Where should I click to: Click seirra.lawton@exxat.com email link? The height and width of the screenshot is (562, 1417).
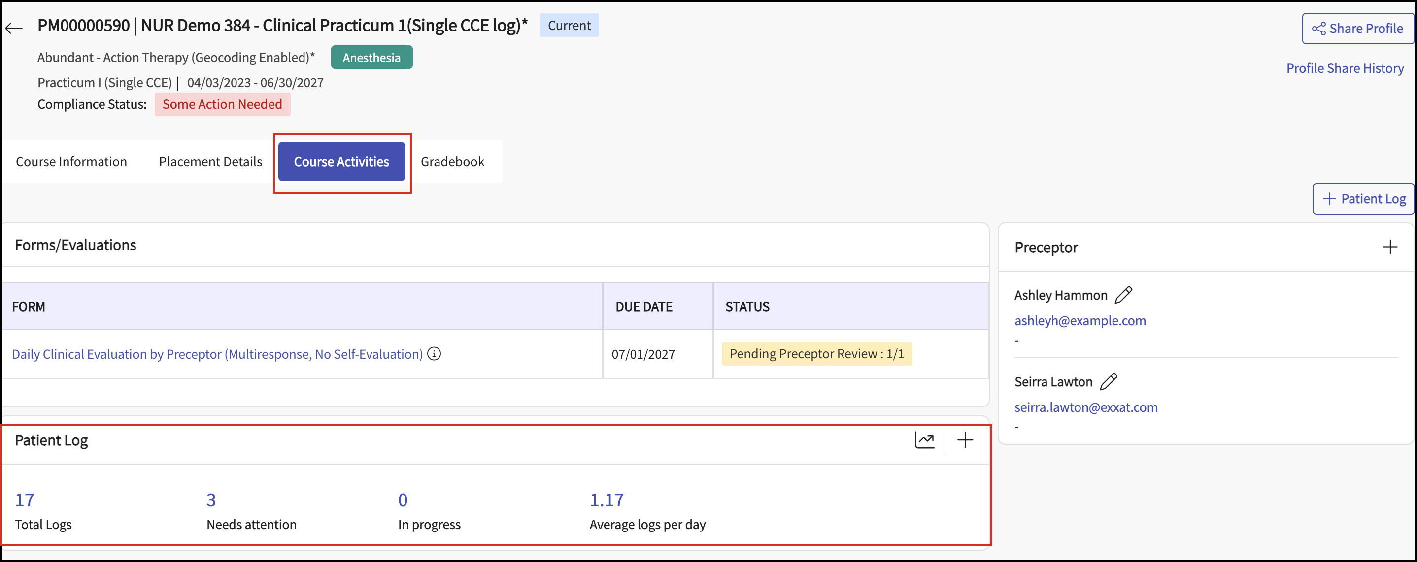point(1085,407)
